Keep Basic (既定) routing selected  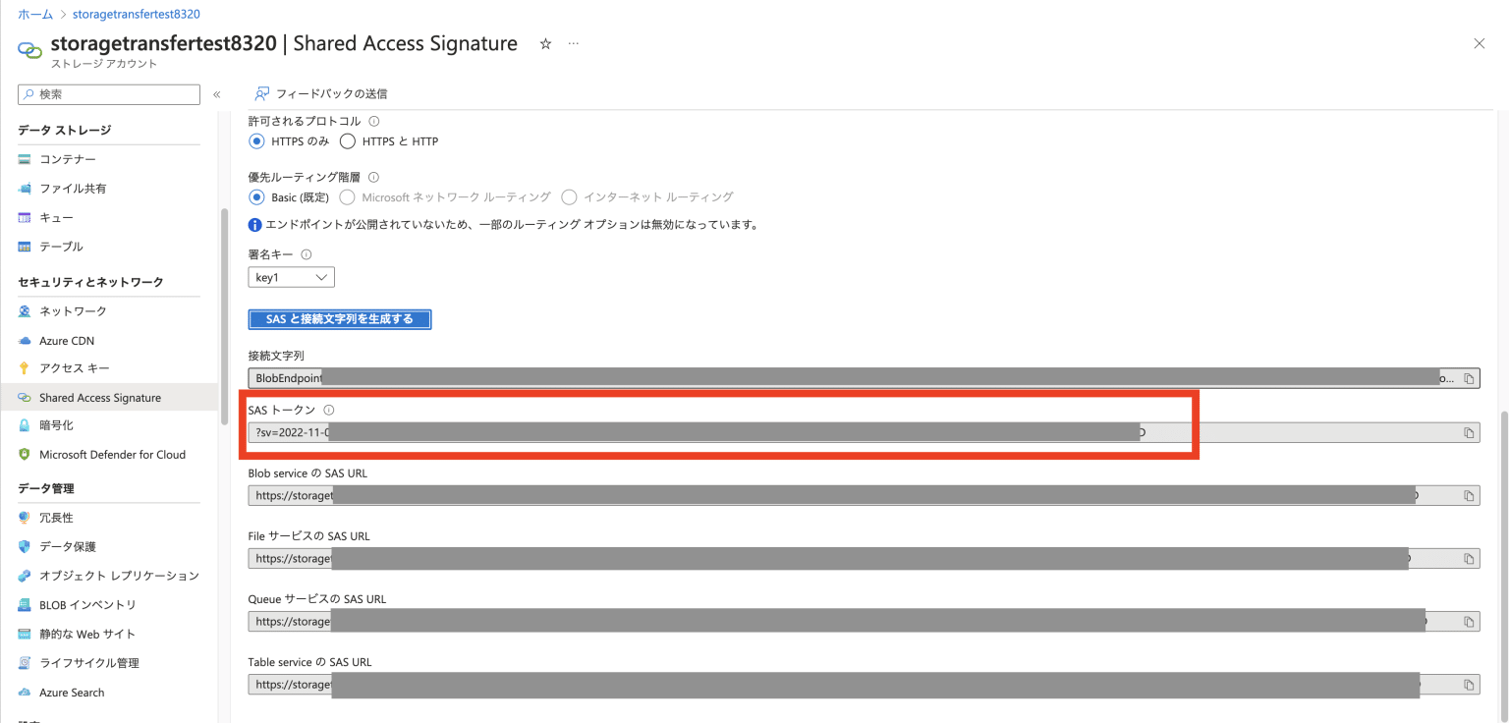click(257, 196)
